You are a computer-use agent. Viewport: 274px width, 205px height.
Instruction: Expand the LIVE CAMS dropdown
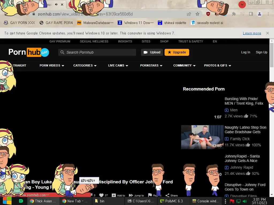[x=118, y=66]
